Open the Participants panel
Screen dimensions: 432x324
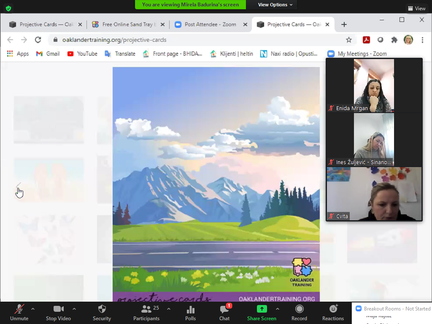click(146, 312)
